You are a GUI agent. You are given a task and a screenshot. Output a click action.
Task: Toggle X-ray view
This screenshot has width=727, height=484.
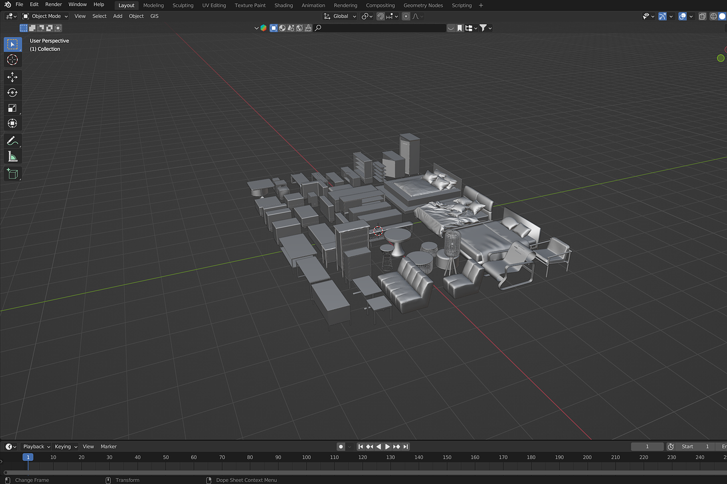pyautogui.click(x=702, y=16)
